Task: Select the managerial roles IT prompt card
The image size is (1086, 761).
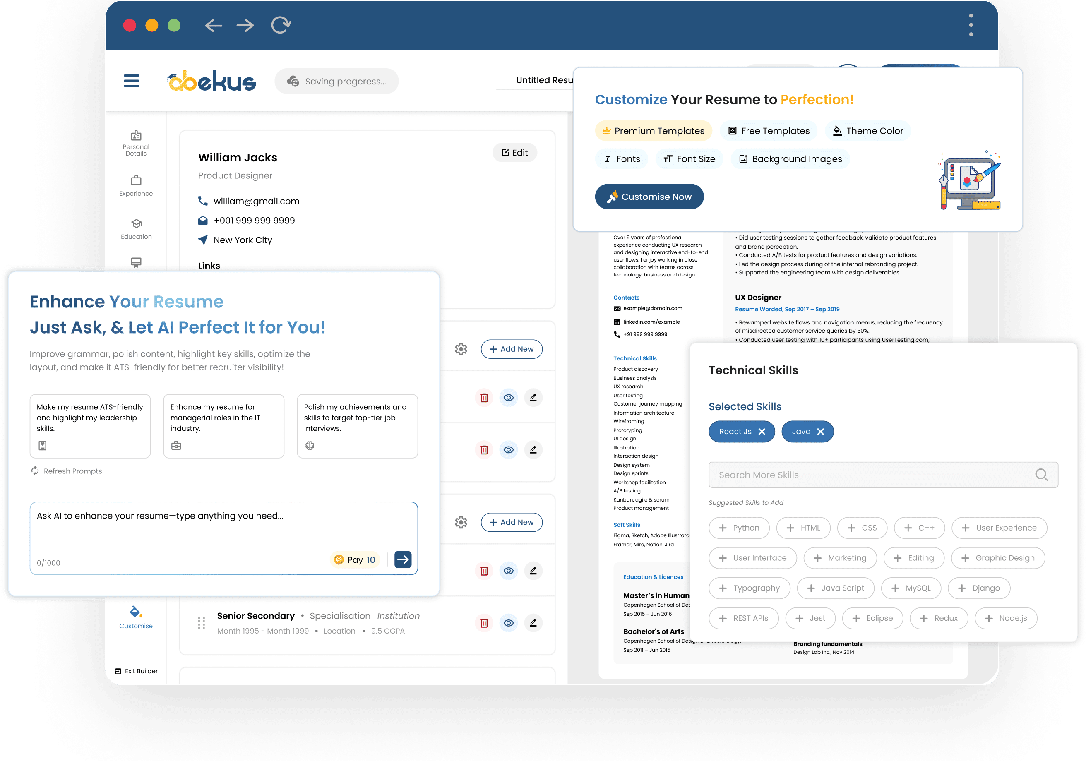Action: tap(224, 426)
